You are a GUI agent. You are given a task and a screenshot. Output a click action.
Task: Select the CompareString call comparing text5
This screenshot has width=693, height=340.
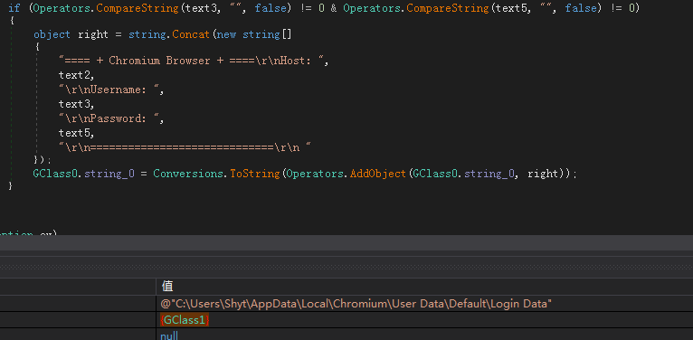pyautogui.click(x=448, y=8)
